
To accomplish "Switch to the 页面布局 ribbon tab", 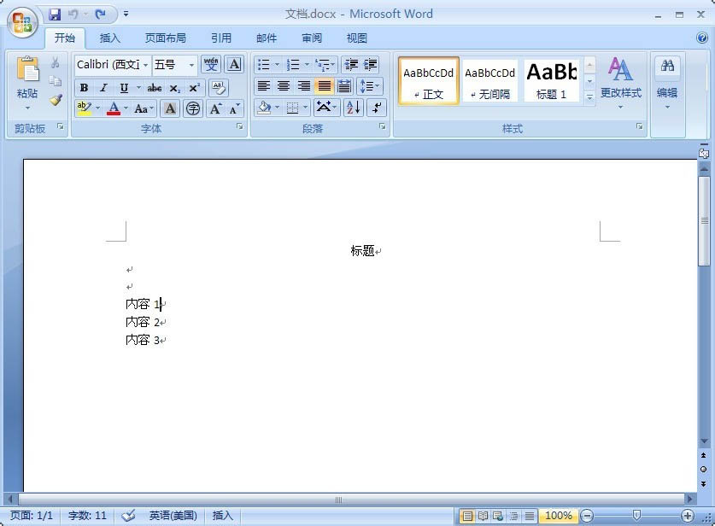I will 165,38.
